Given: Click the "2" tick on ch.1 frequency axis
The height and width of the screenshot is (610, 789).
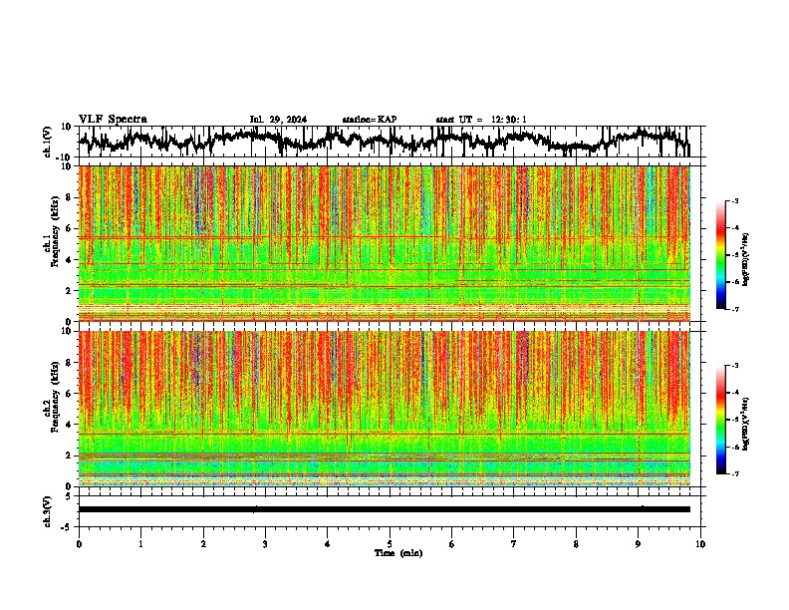Looking at the screenshot, I should click(x=69, y=291).
